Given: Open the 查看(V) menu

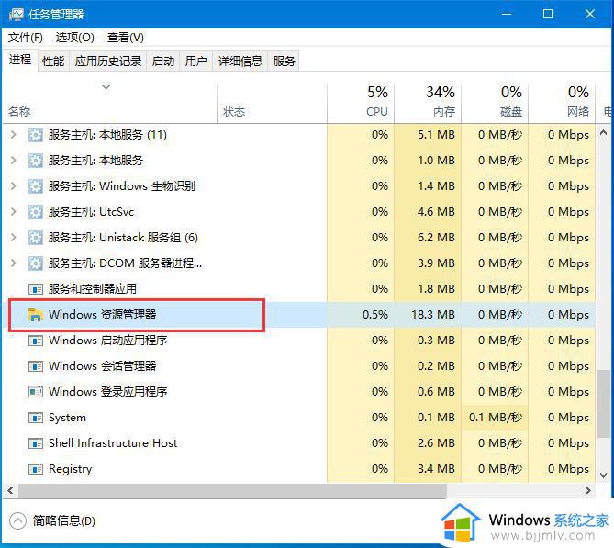Looking at the screenshot, I should 126,38.
